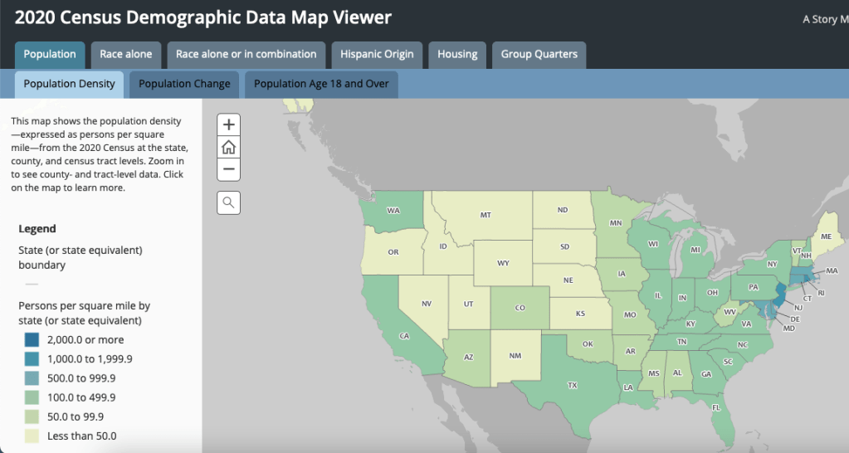Click the Less than 50.0 legend swatch
The width and height of the screenshot is (849, 453).
(x=32, y=436)
